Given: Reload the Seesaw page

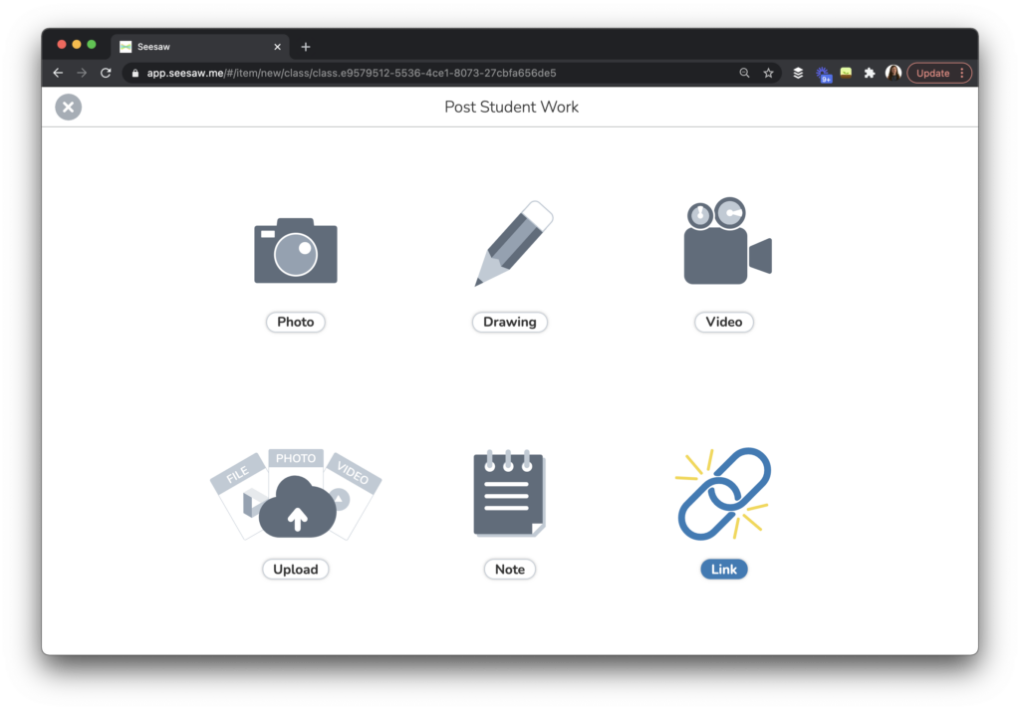Looking at the screenshot, I should pyautogui.click(x=105, y=72).
